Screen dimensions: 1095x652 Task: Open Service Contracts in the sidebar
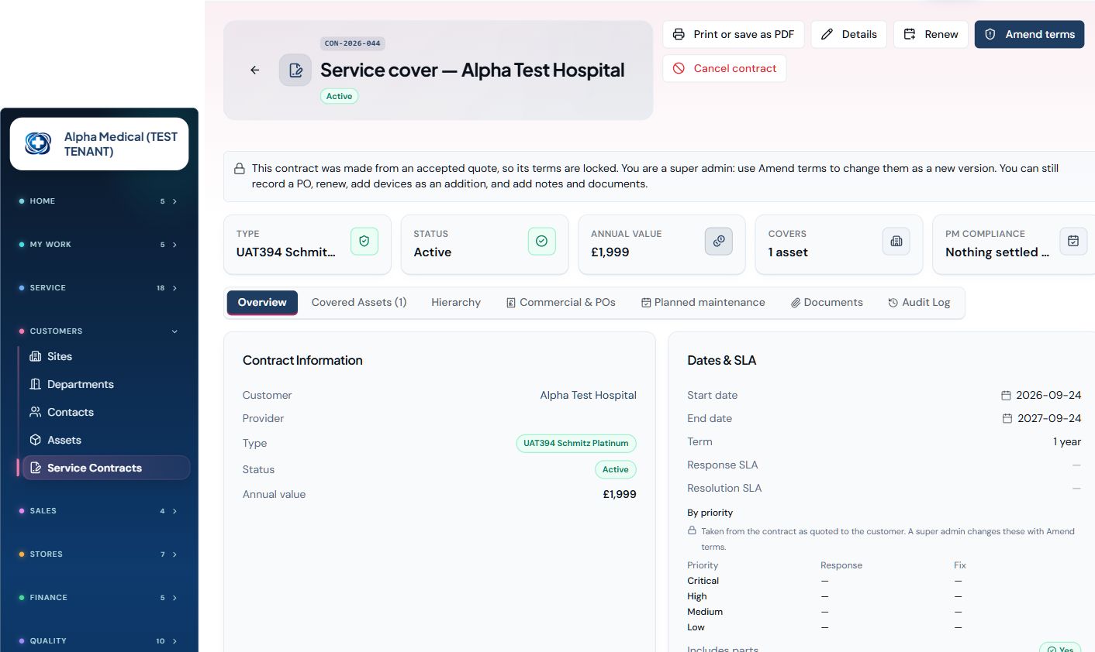(106, 468)
